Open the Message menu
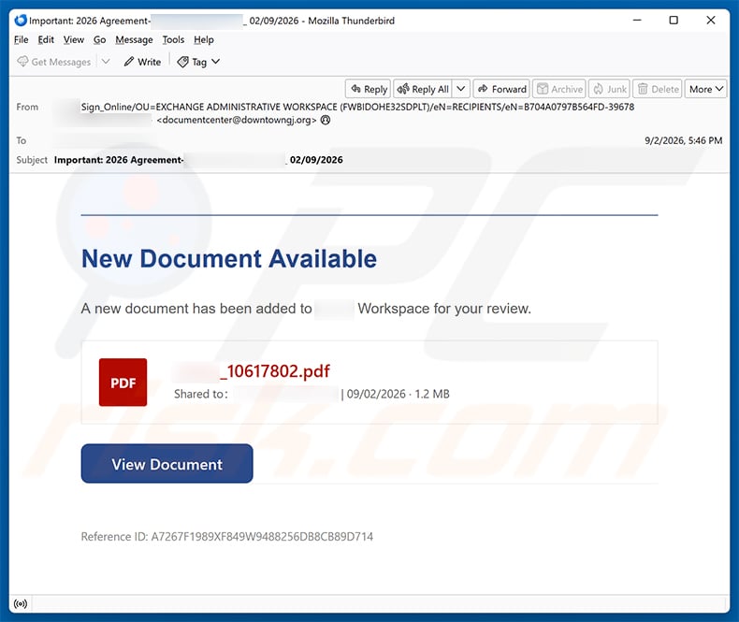The height and width of the screenshot is (622, 739). click(x=134, y=40)
